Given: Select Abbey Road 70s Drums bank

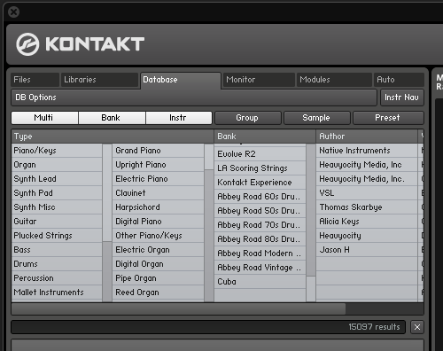Looking at the screenshot, I should [260, 225].
